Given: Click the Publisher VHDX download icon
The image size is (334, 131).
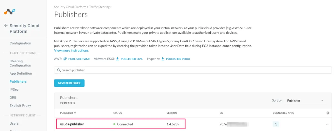Looking at the screenshot, I should click(x=163, y=59).
